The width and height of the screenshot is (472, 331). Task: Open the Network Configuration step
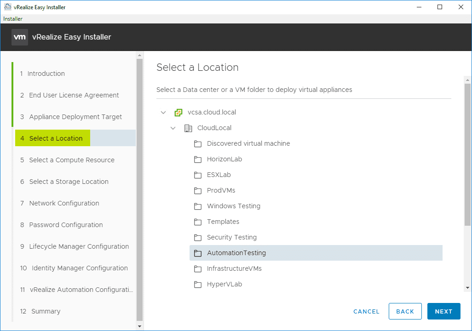pos(64,203)
